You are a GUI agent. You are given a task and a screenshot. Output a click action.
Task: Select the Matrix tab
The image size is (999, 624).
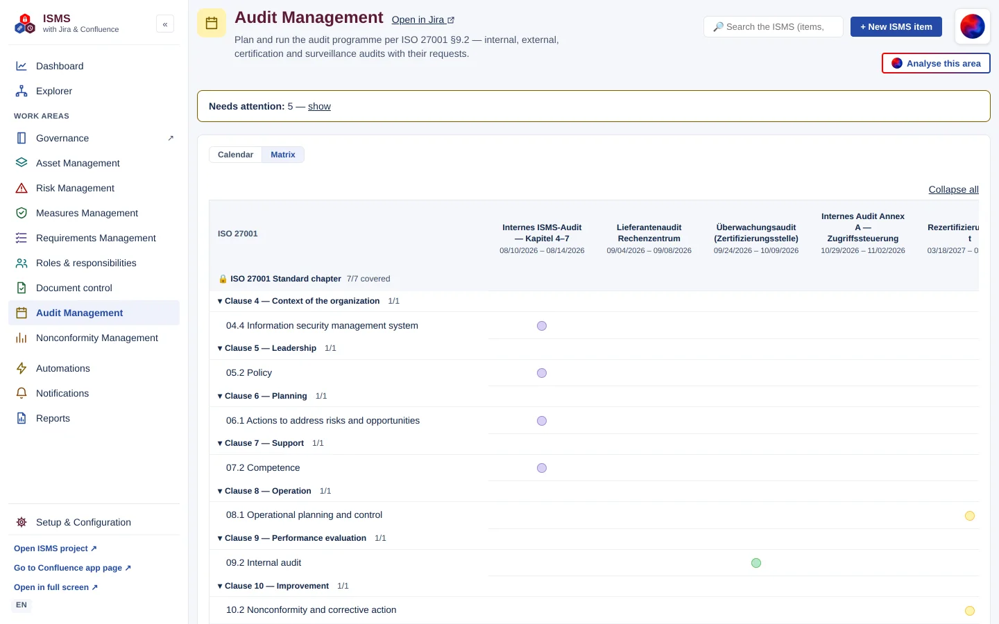[x=283, y=155]
